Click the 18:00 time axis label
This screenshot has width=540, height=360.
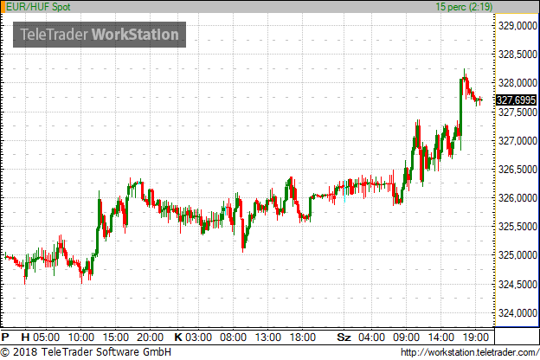(x=302, y=337)
